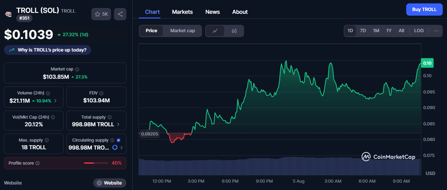Select the 1D time range
The width and height of the screenshot is (447, 190).
[350, 31]
